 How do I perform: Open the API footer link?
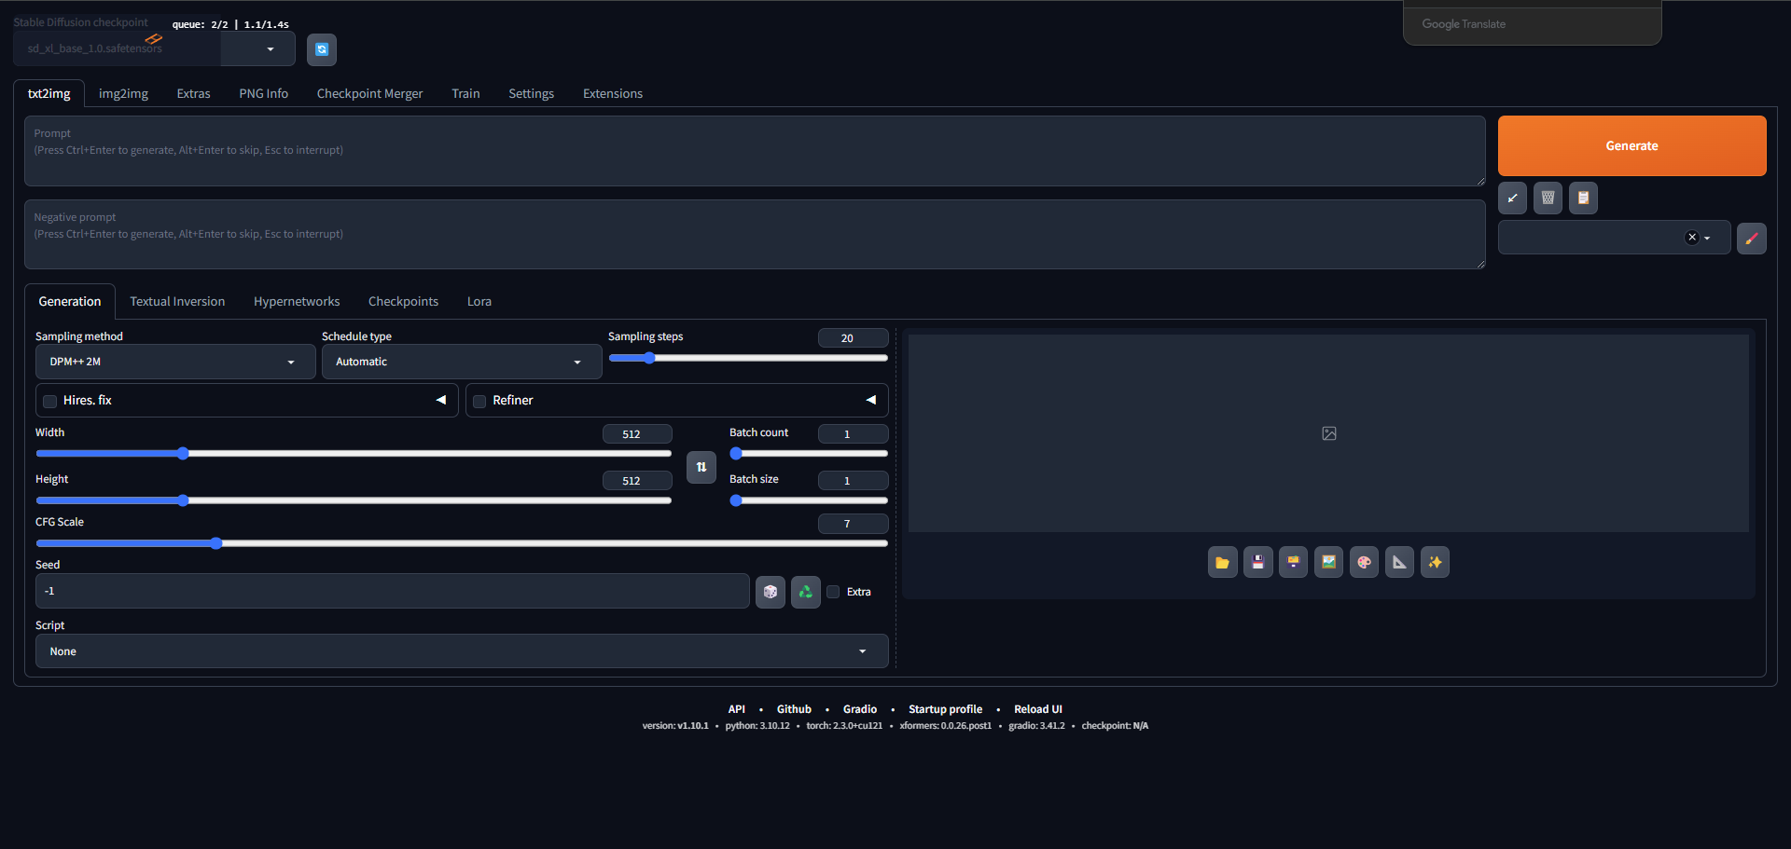pos(736,709)
